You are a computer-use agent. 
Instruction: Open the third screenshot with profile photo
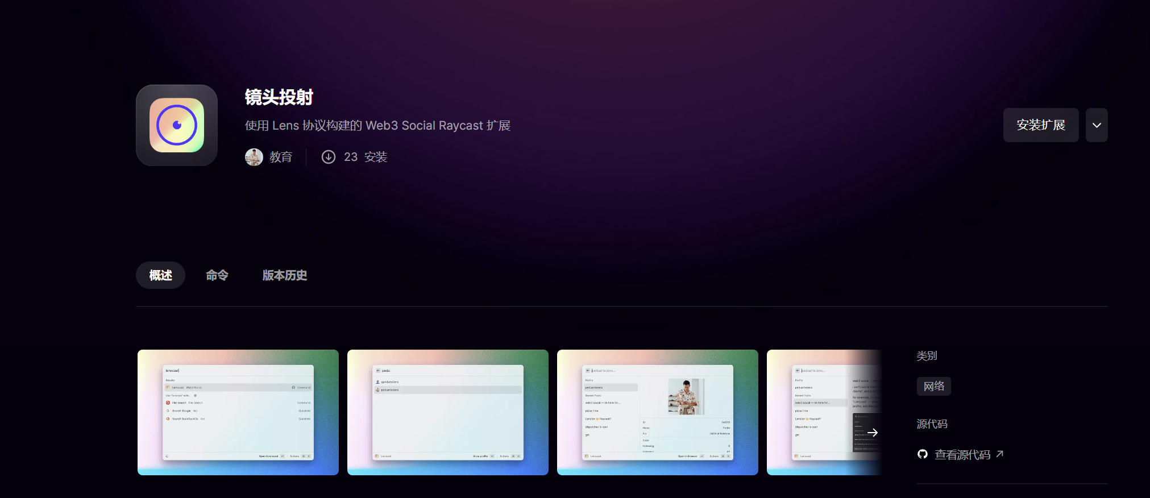[658, 412]
